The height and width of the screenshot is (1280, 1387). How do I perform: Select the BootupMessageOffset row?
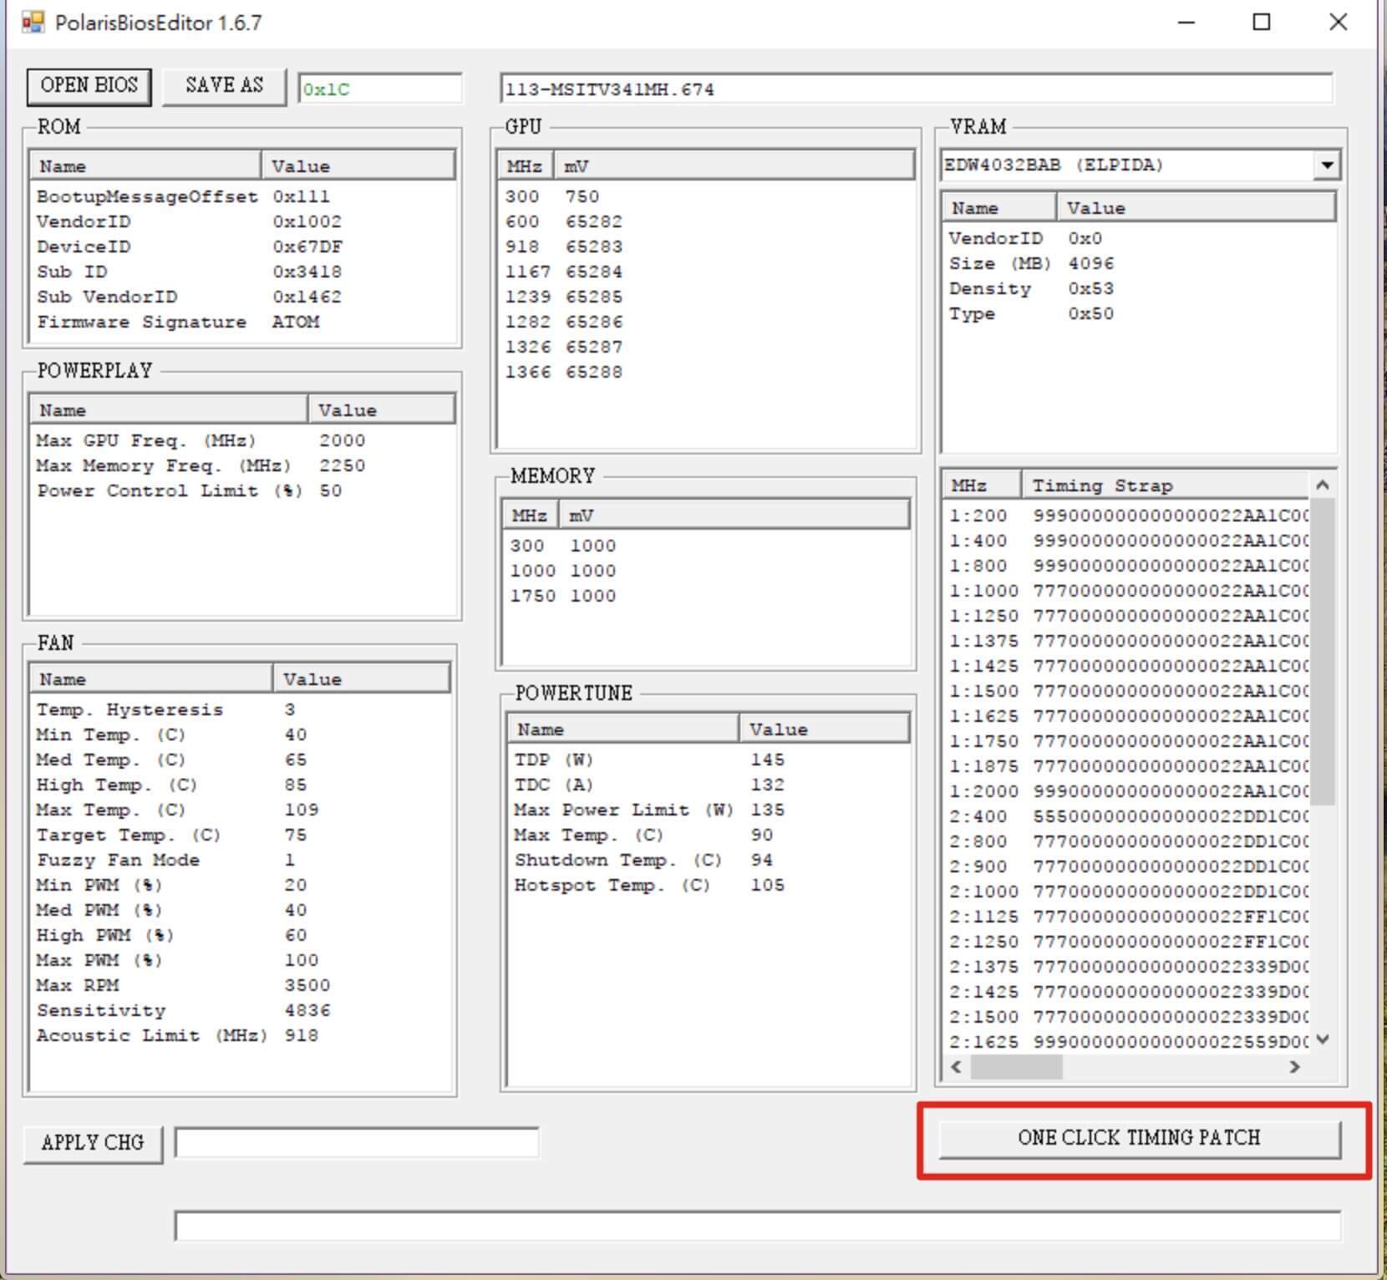[242, 197]
